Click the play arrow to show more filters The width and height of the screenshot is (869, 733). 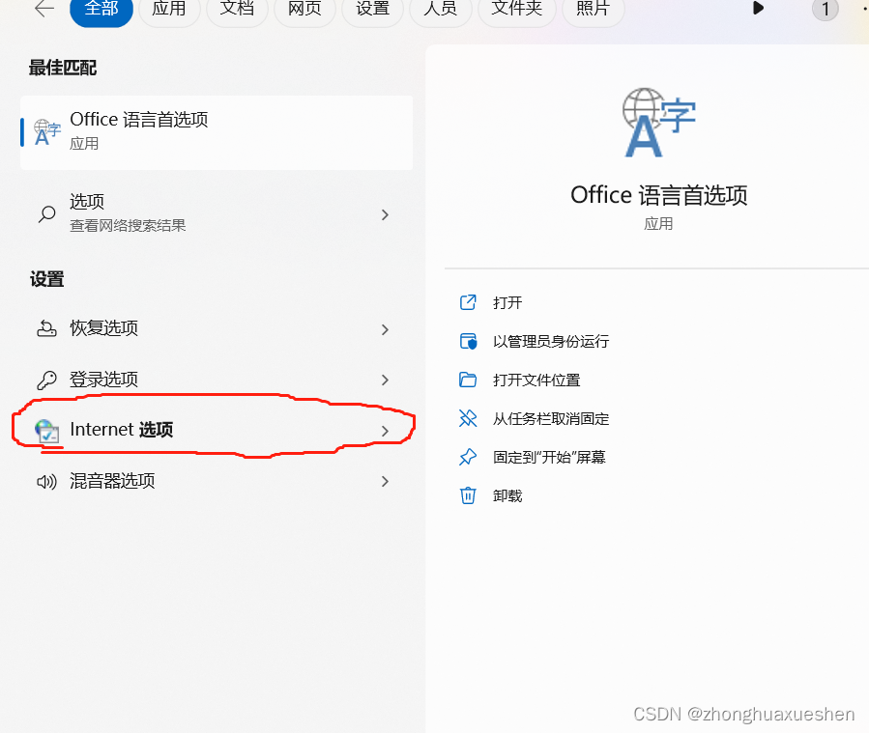[758, 9]
